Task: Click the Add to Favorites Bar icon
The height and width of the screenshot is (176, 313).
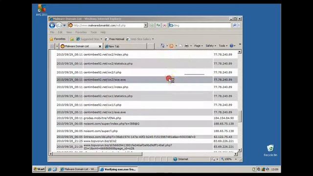Action: click(x=72, y=39)
